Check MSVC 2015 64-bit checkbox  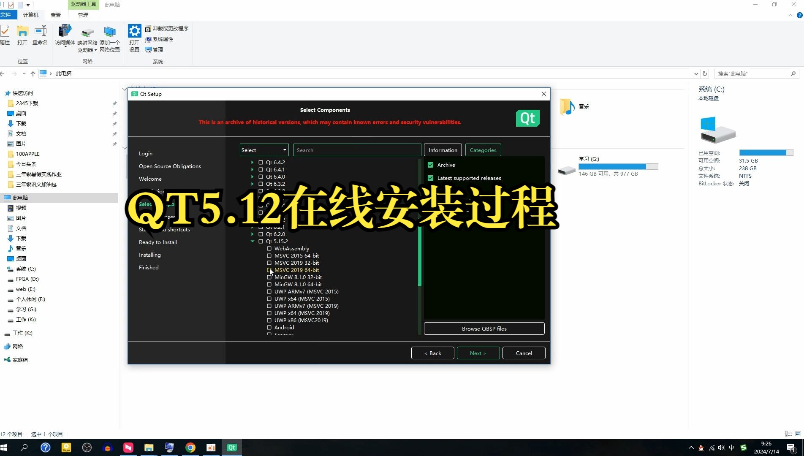click(269, 256)
